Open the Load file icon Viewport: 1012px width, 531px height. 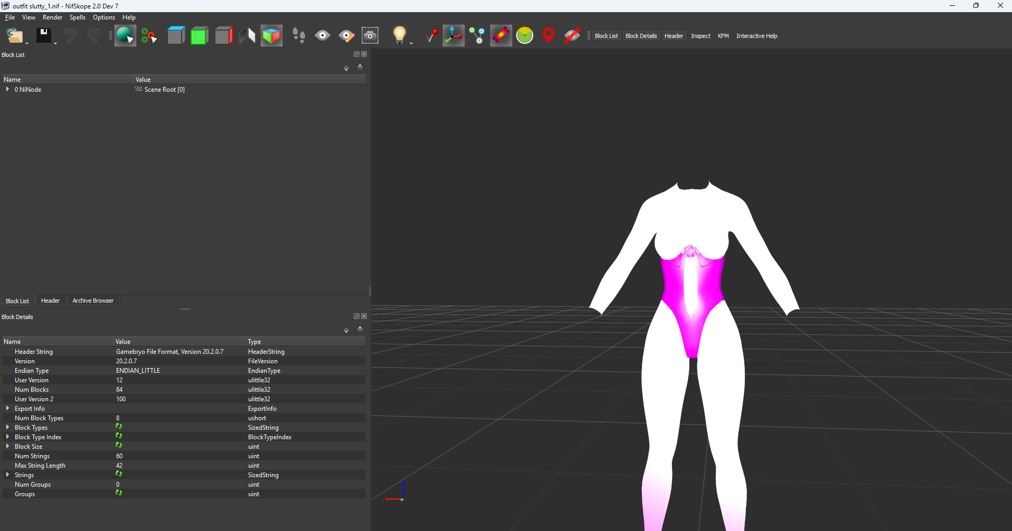[15, 36]
